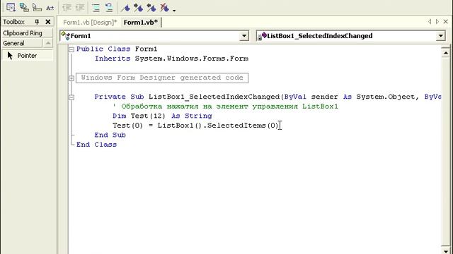Click the End Sub line
The image size is (453, 254).
click(x=110, y=135)
